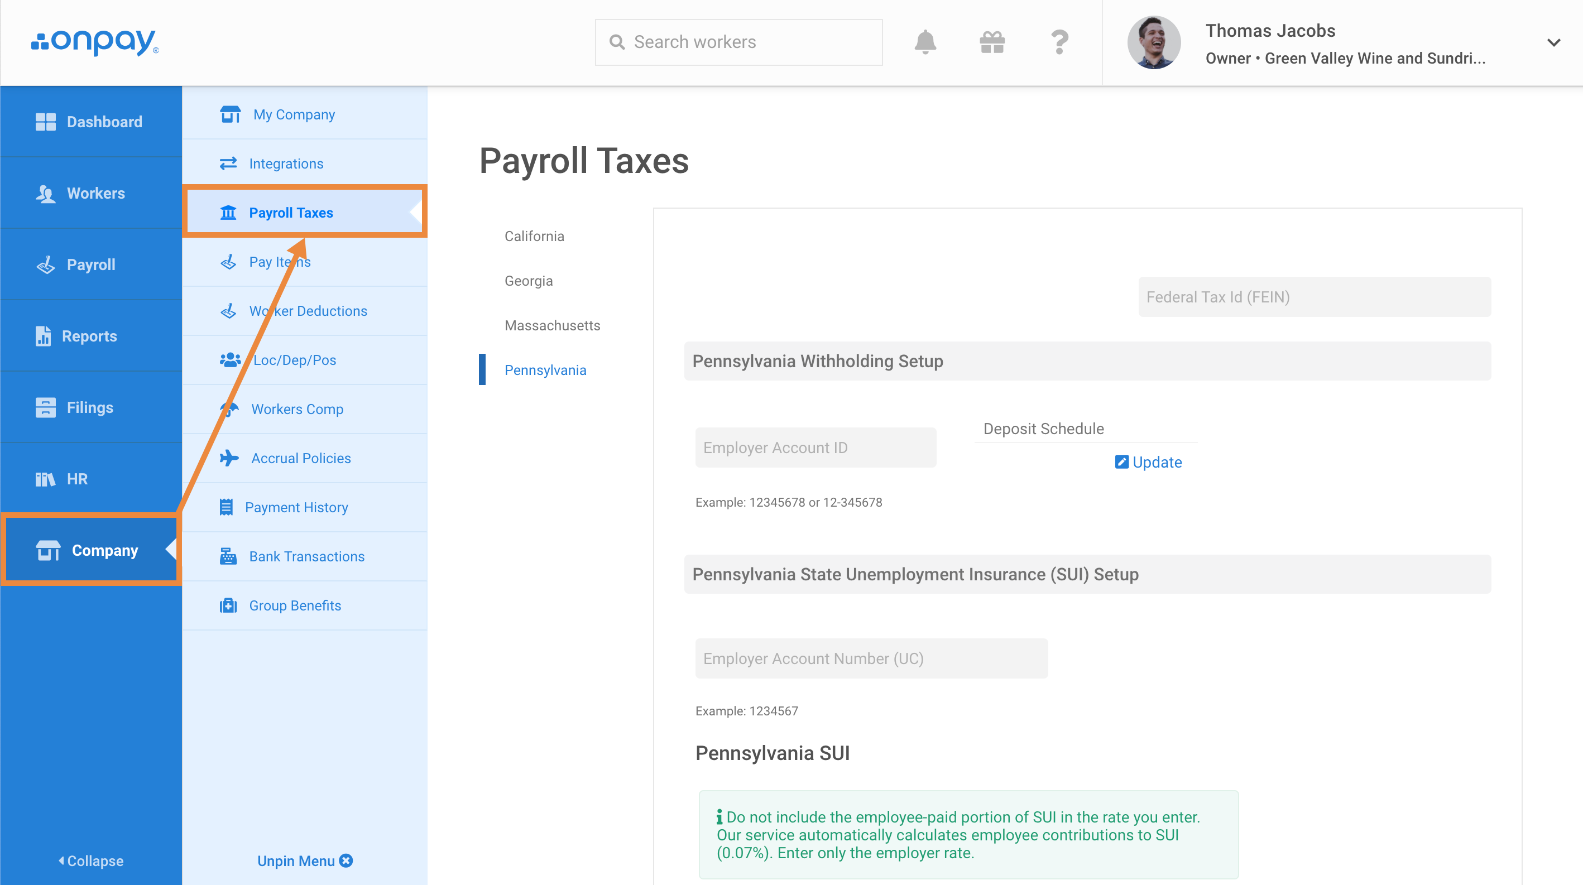Screen dimensions: 1583x885
Task: Expand the user account dropdown chevron
Action: [x=1553, y=42]
